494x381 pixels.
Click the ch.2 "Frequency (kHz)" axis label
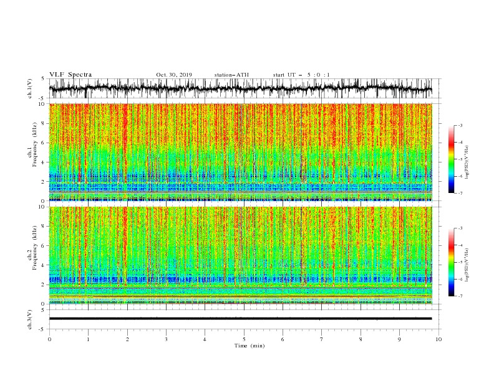tap(35, 247)
